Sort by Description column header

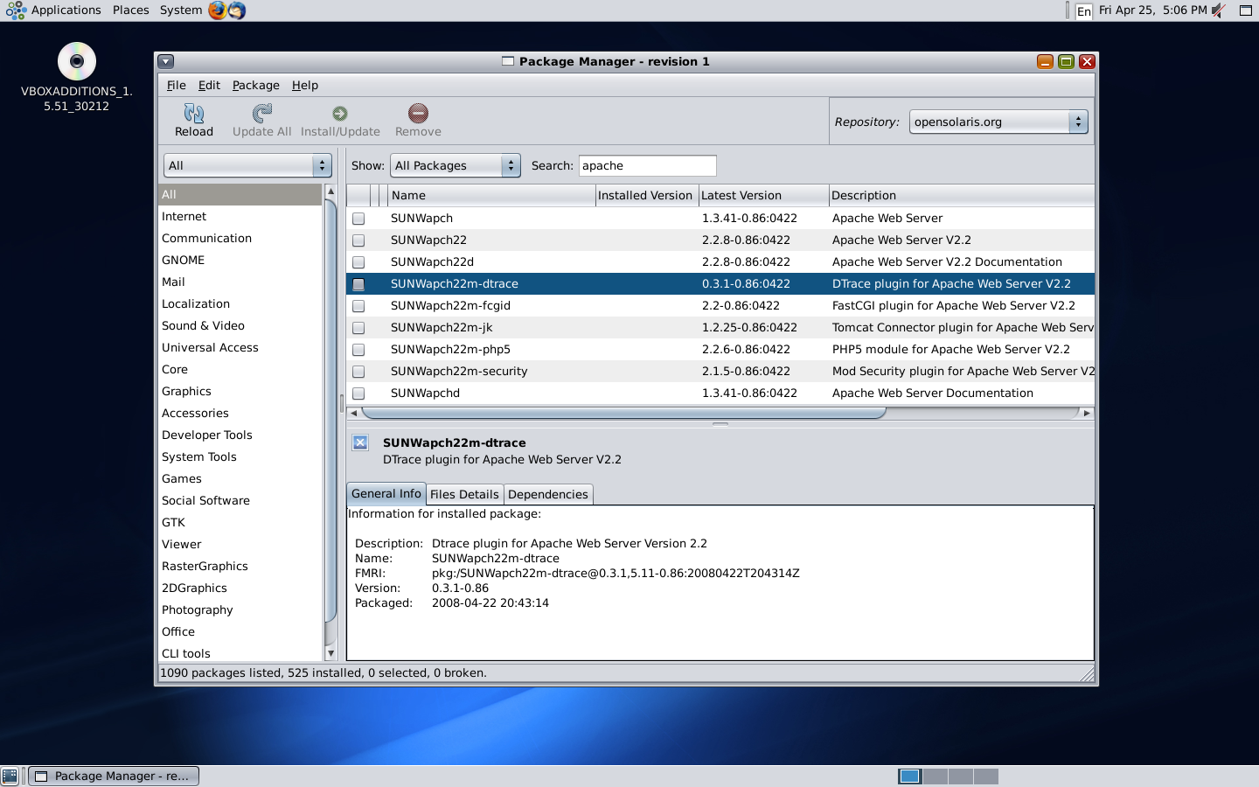tap(961, 195)
